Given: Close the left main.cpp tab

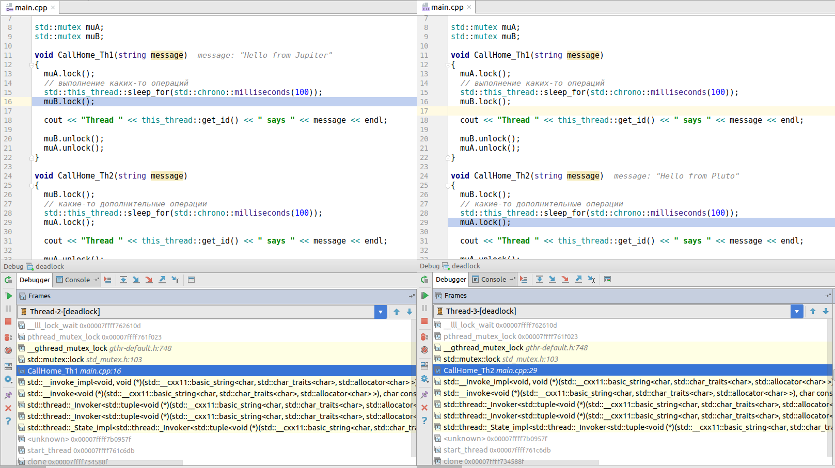Looking at the screenshot, I should [x=53, y=8].
